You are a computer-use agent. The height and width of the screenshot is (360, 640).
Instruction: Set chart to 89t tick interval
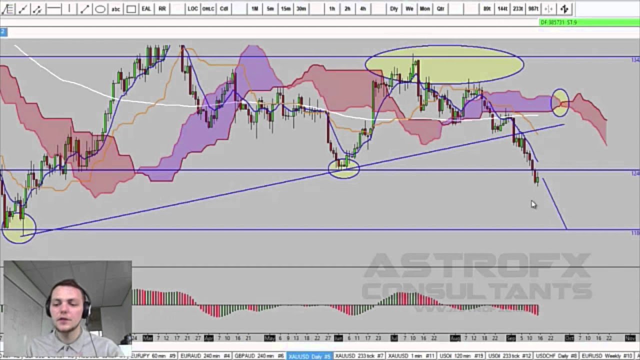pyautogui.click(x=487, y=8)
